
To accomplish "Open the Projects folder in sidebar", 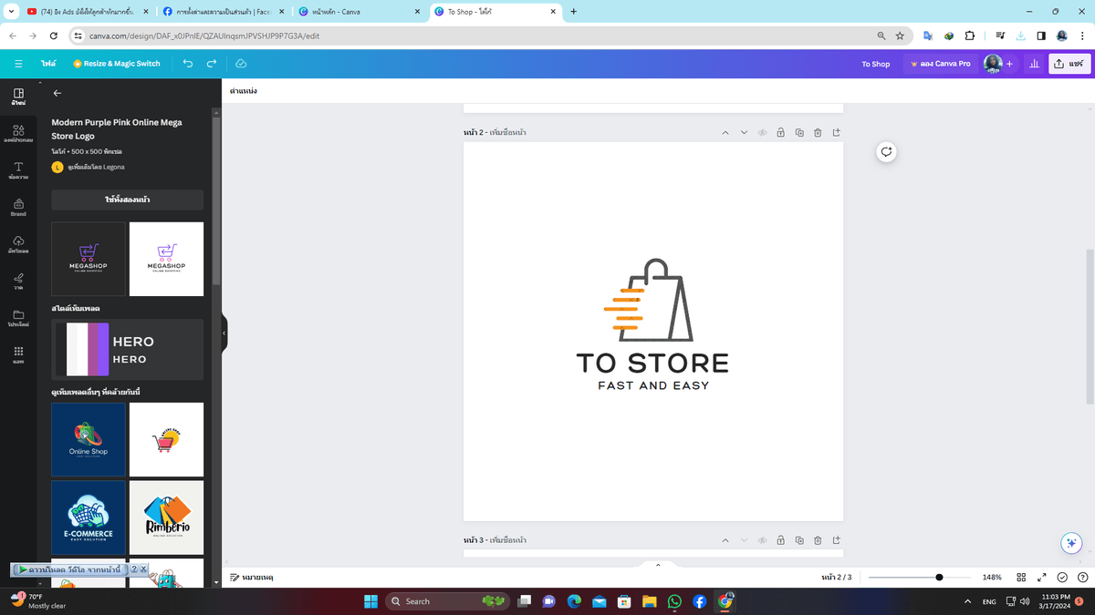I will [x=18, y=318].
